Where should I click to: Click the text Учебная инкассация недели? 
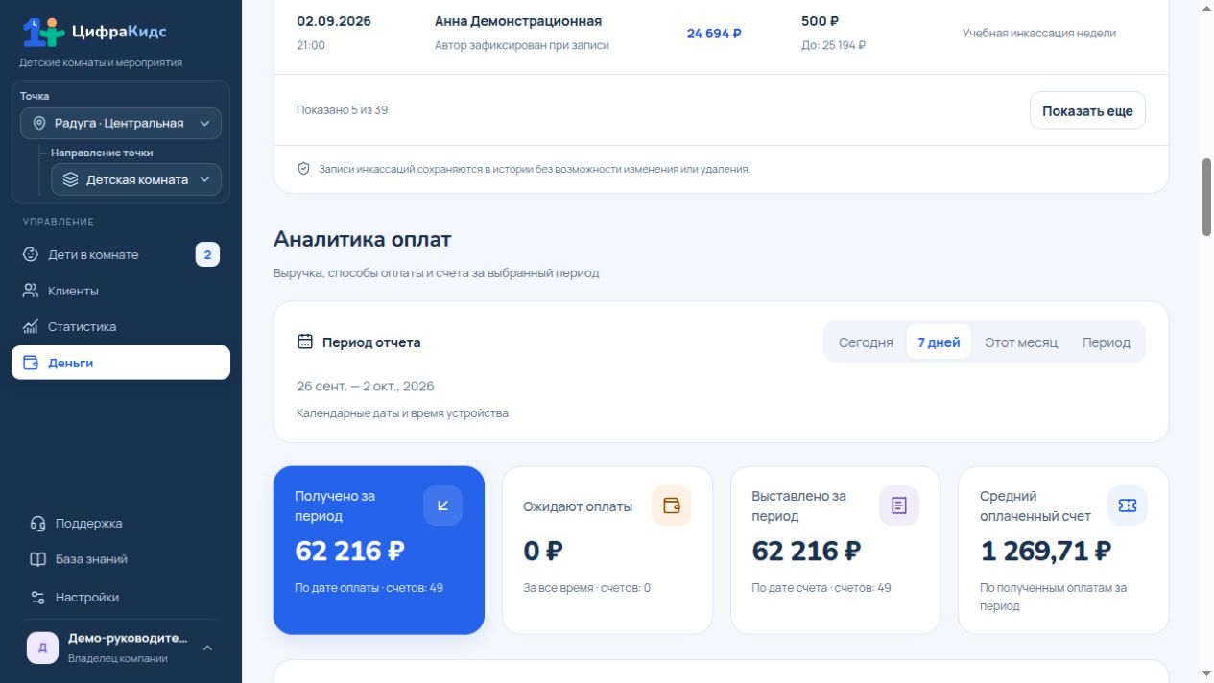pyautogui.click(x=1039, y=33)
